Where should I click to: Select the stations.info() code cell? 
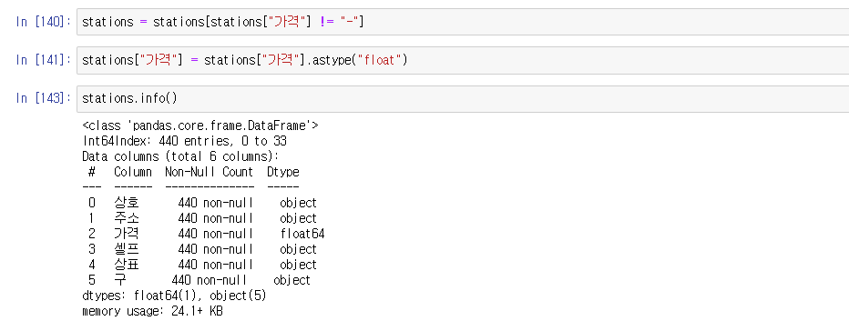coord(463,99)
